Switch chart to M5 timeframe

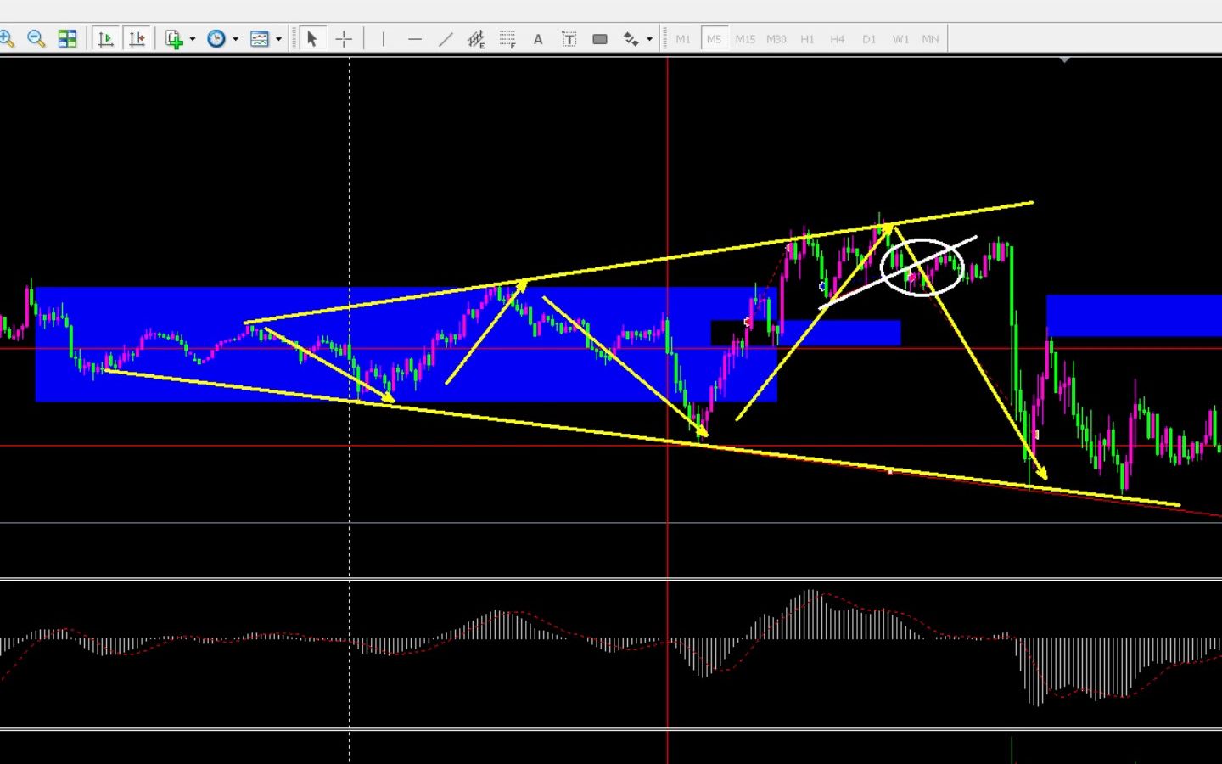pyautogui.click(x=714, y=39)
